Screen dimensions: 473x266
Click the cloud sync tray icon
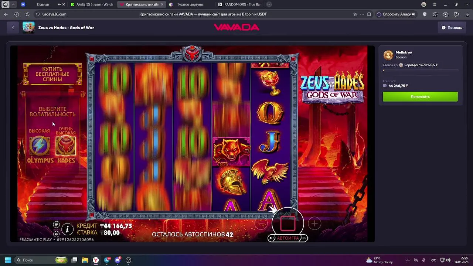pyautogui.click(x=416, y=260)
